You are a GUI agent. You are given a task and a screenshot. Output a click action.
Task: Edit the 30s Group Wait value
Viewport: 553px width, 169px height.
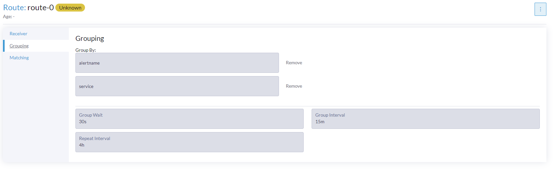189,119
